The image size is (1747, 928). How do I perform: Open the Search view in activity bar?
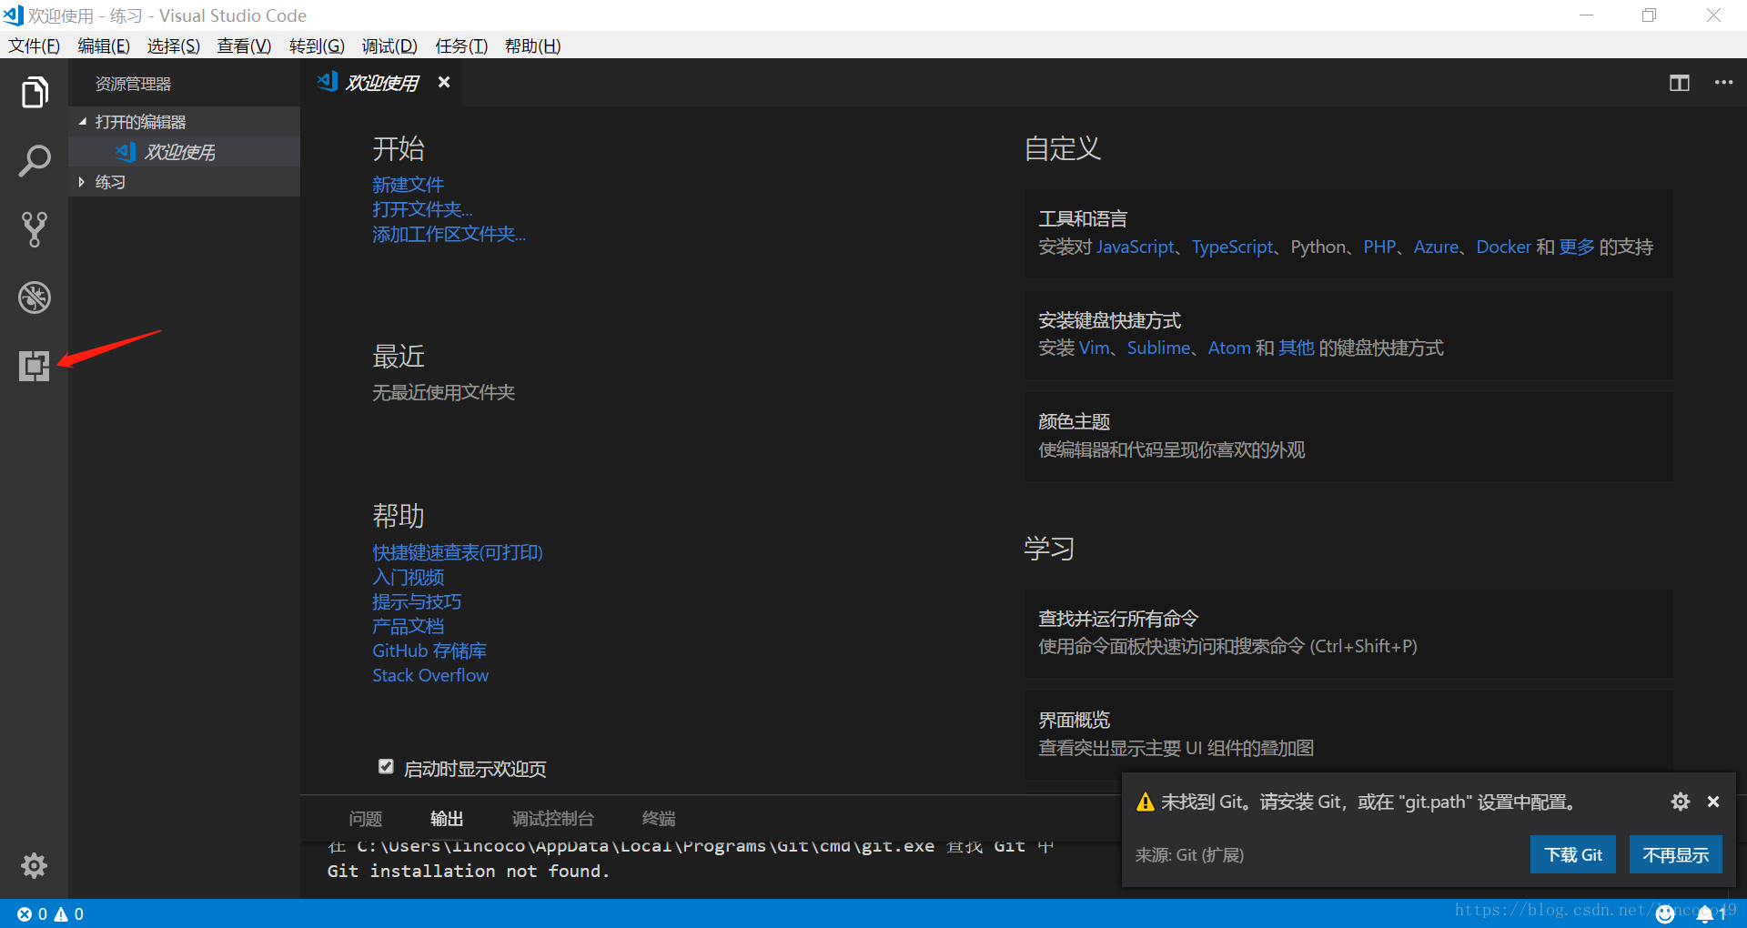[35, 161]
